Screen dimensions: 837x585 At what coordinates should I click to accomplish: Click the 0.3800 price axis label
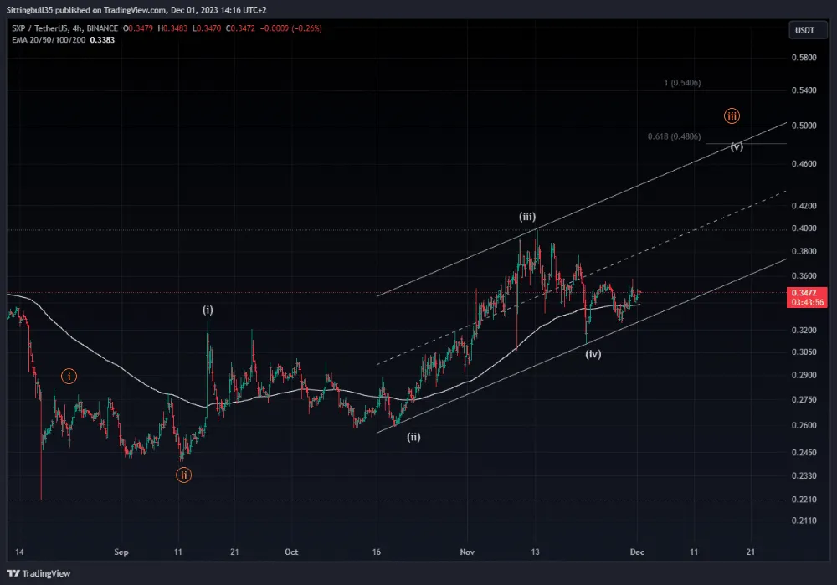[804, 251]
